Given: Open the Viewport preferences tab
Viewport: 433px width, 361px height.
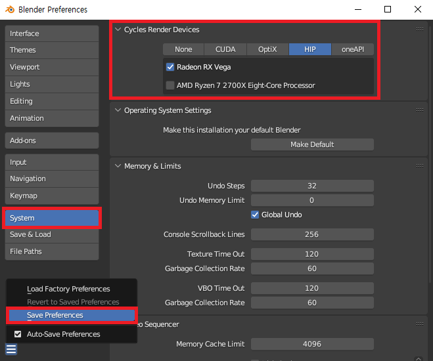Looking at the screenshot, I should coord(52,67).
